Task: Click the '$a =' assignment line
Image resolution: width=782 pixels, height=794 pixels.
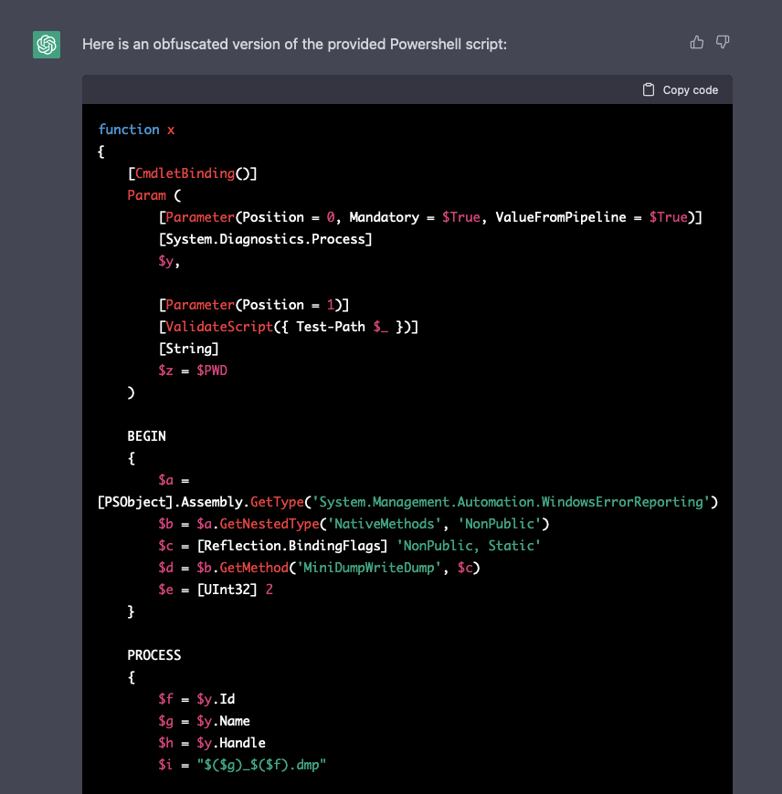Action: click(x=174, y=480)
